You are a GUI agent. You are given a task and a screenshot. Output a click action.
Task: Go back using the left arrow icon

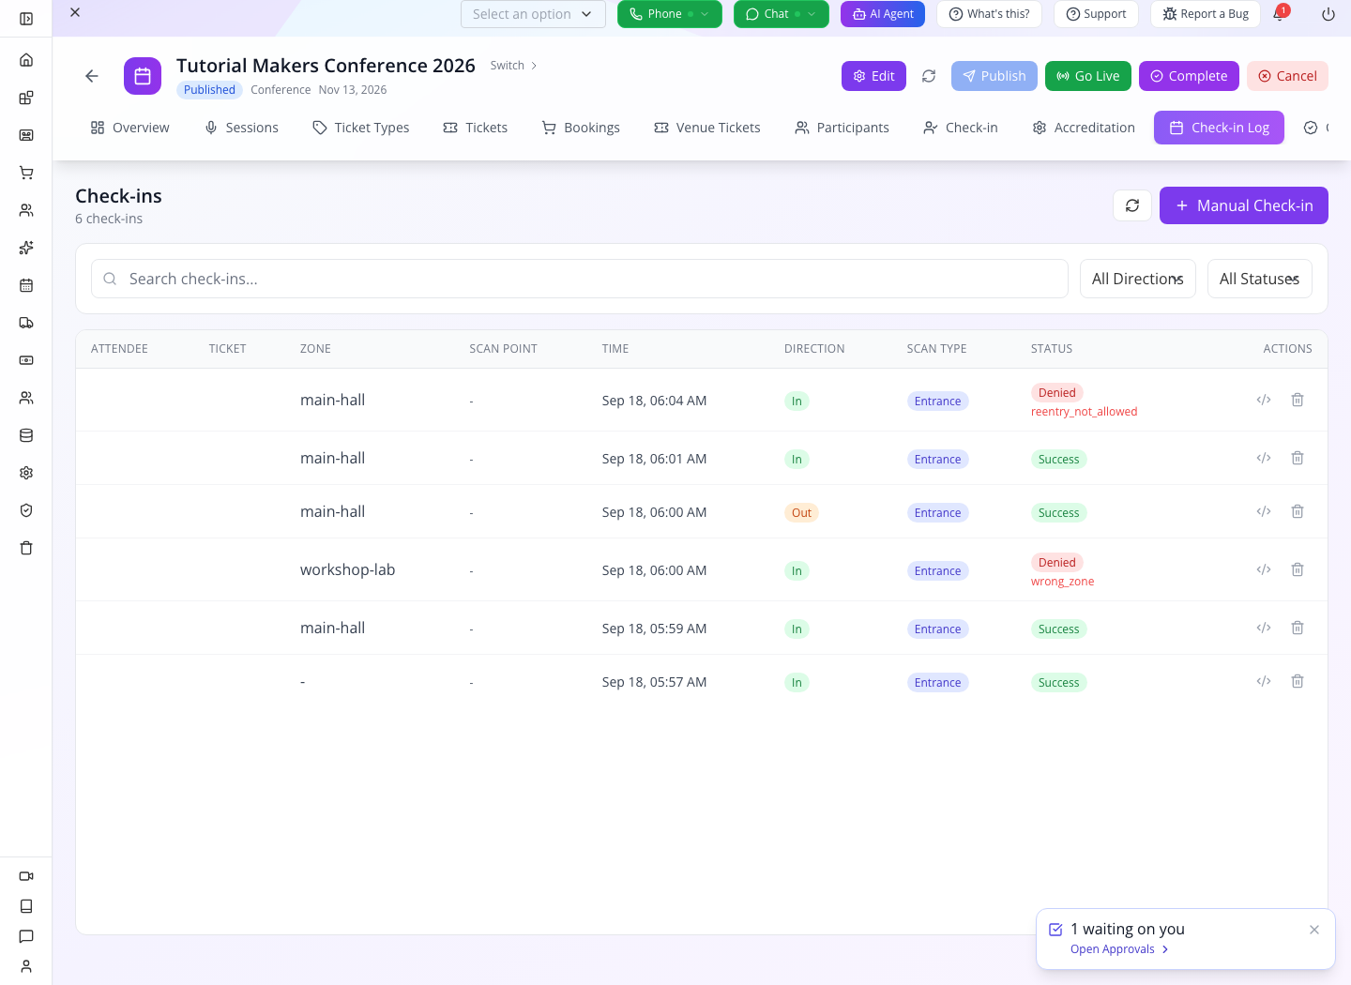[x=92, y=76]
